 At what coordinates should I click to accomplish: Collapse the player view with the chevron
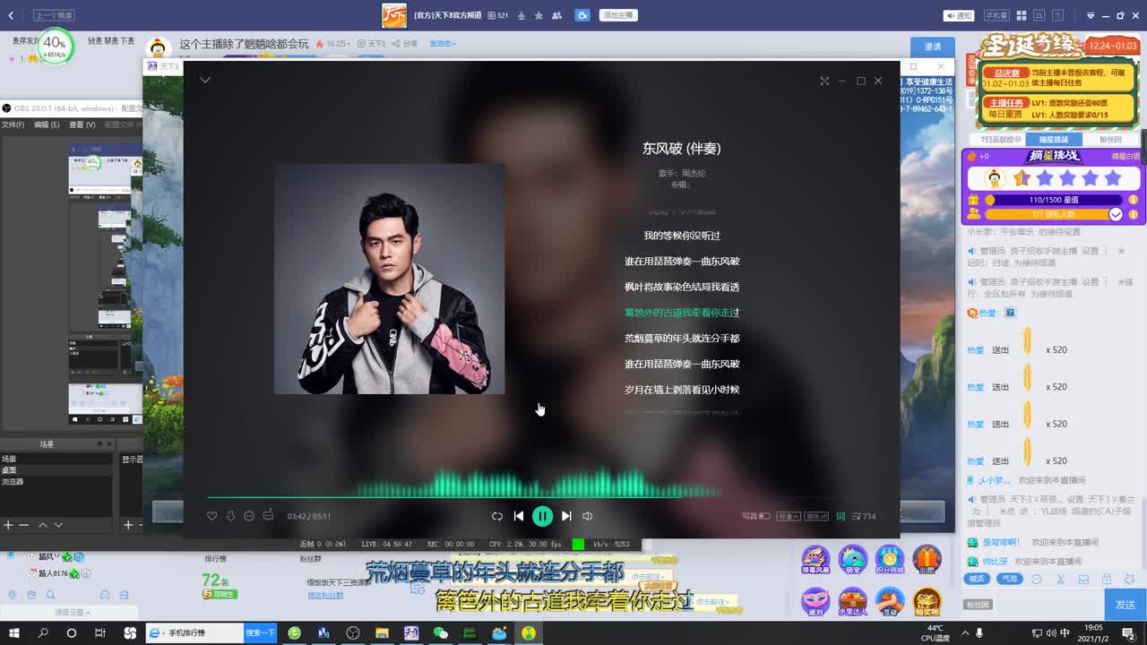(205, 80)
